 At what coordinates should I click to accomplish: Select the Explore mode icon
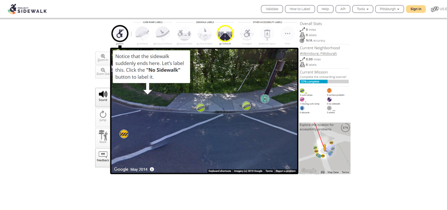click(x=120, y=34)
